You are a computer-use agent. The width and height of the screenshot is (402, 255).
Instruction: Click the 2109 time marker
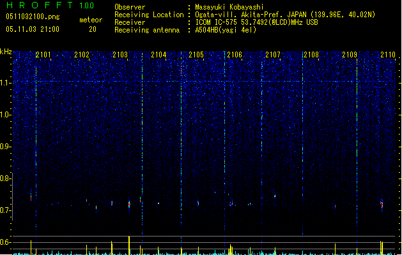click(350, 55)
